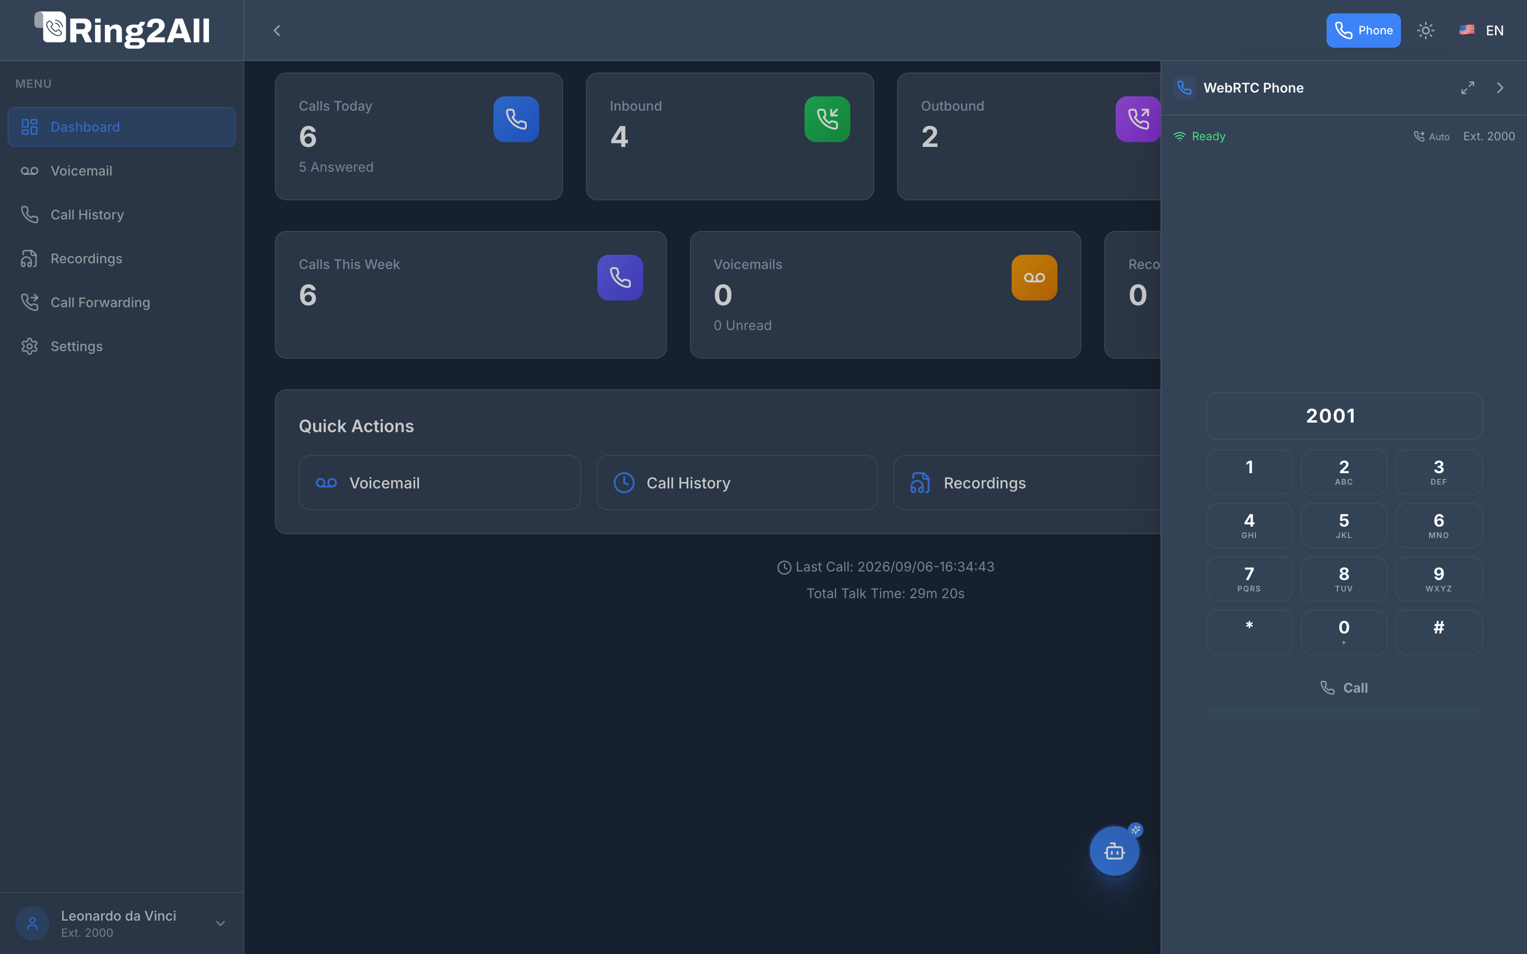This screenshot has width=1527, height=954.
Task: Dial digit 7 PQRS on the keypad
Action: pyautogui.click(x=1249, y=579)
